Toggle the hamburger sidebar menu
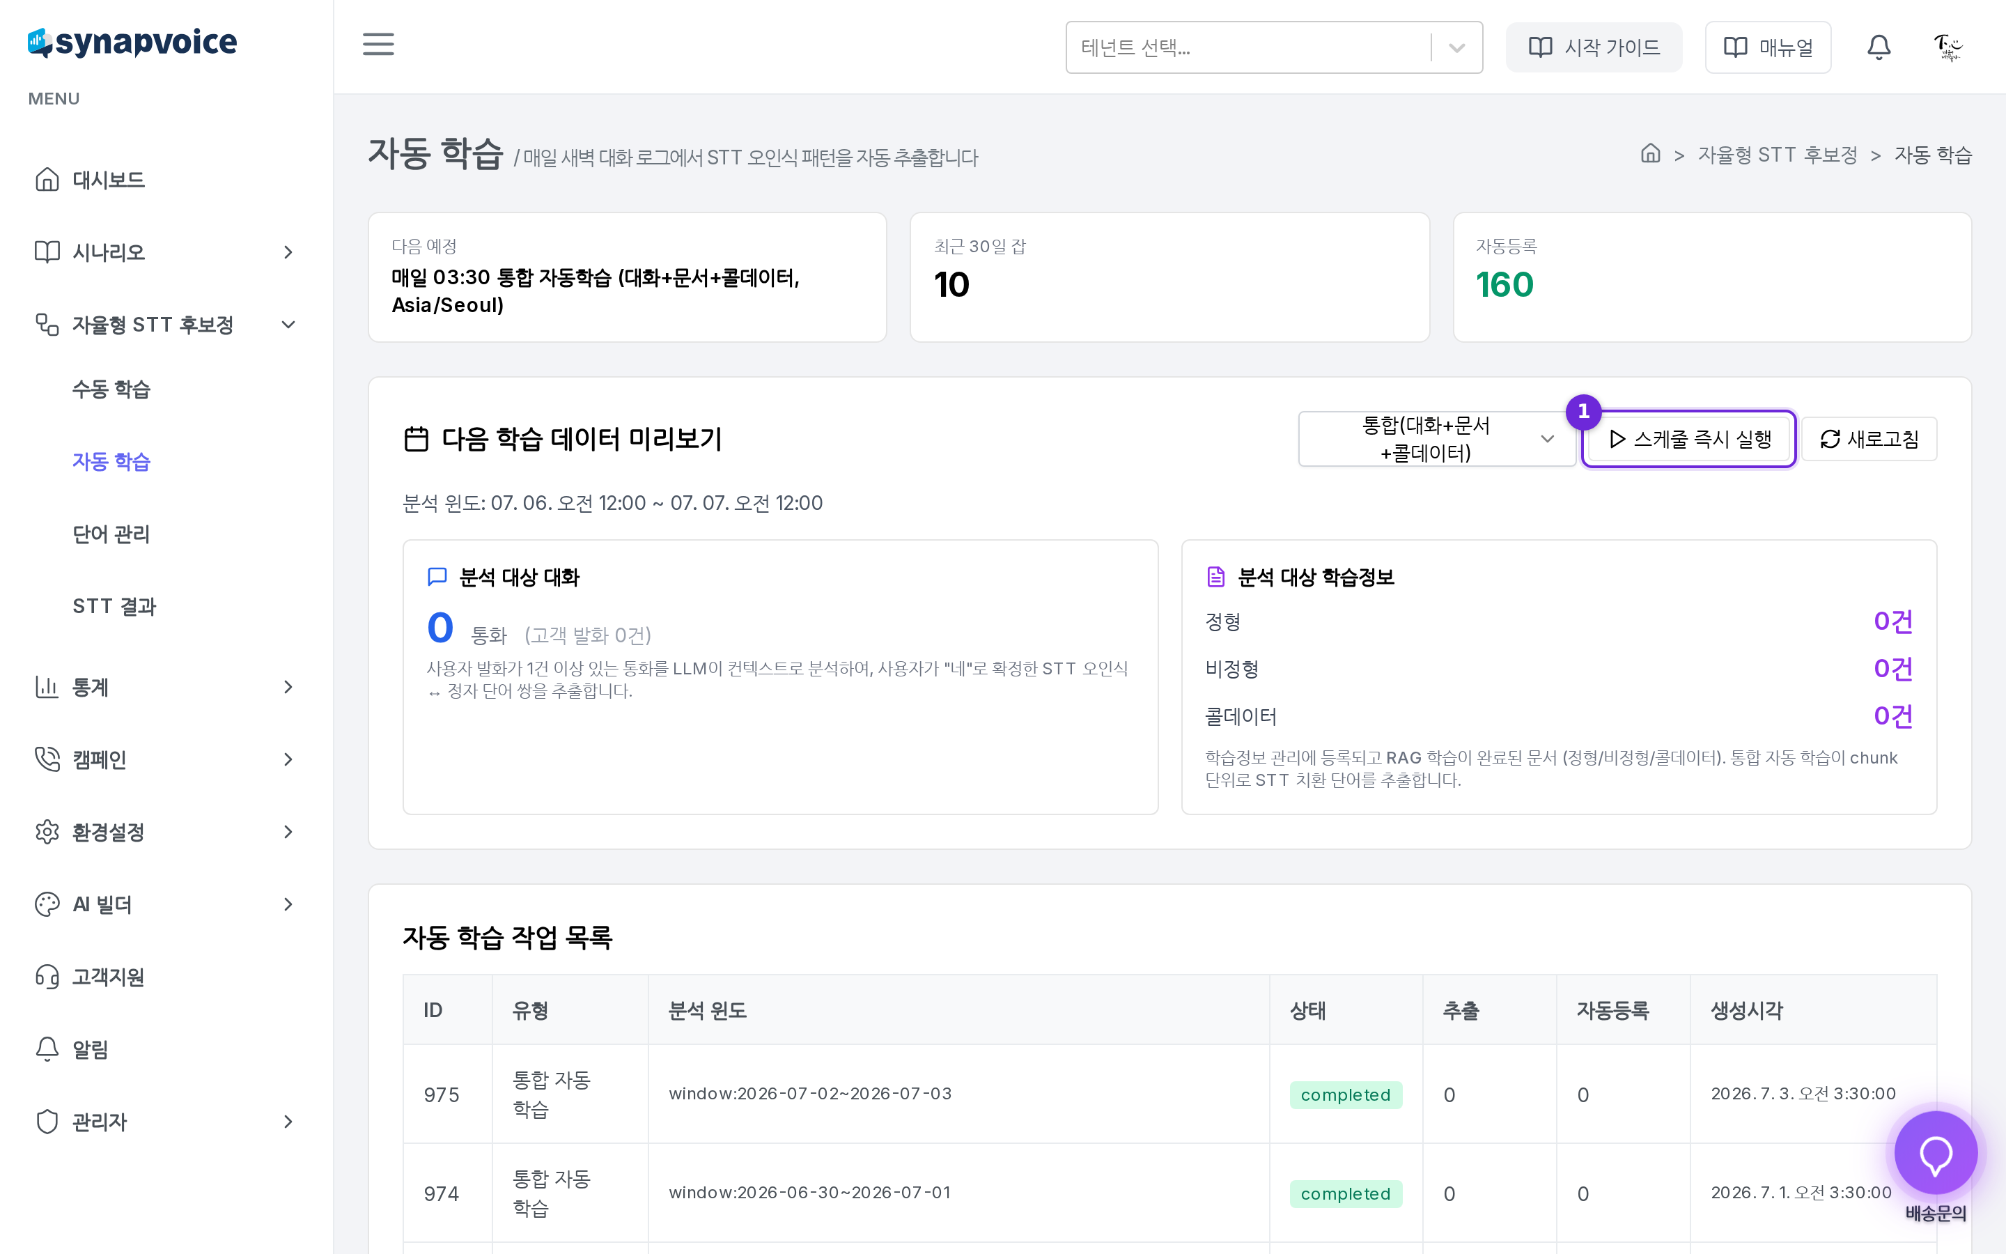 coord(378,44)
